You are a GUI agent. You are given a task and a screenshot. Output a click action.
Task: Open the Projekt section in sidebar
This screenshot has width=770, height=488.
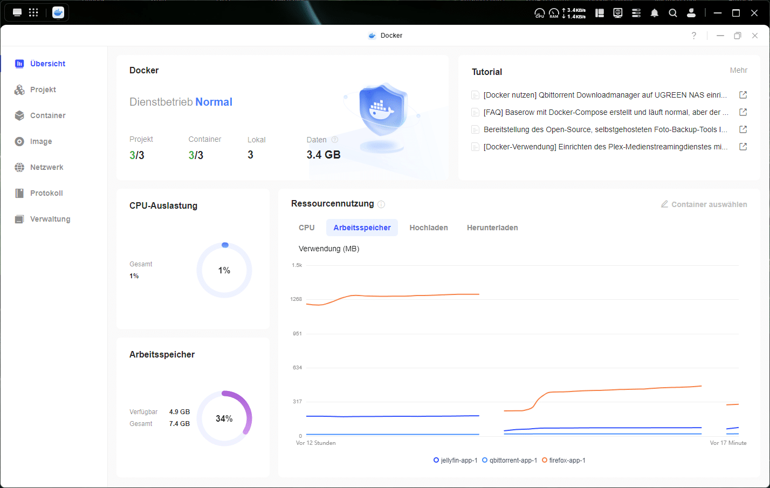[43, 90]
